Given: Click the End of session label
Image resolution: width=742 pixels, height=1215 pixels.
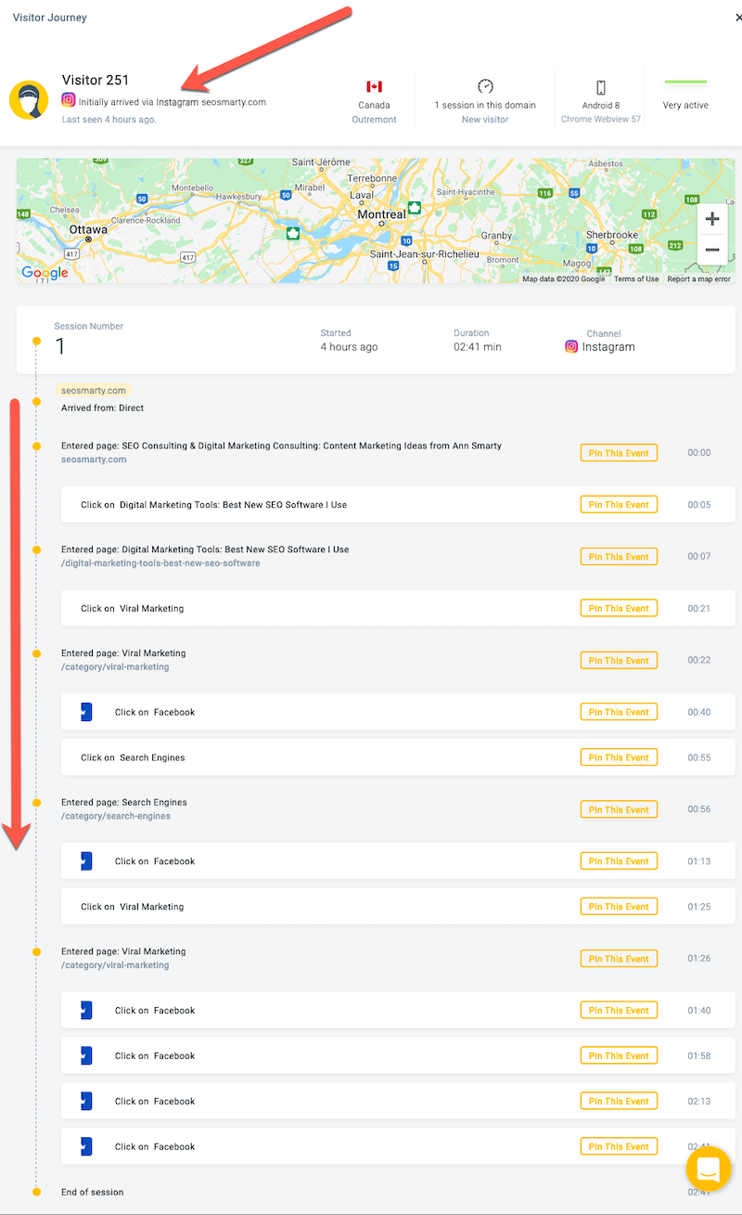Looking at the screenshot, I should (92, 1192).
